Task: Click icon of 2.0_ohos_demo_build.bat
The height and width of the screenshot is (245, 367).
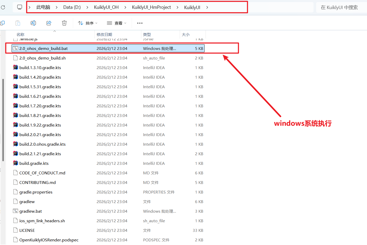Action: click(15, 48)
